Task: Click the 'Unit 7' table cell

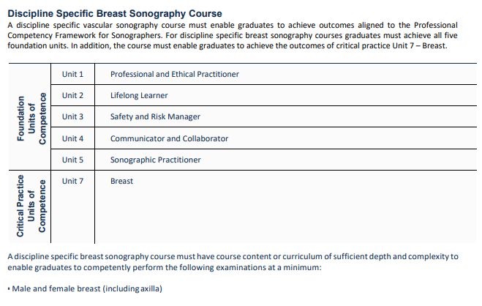Action: pos(73,181)
